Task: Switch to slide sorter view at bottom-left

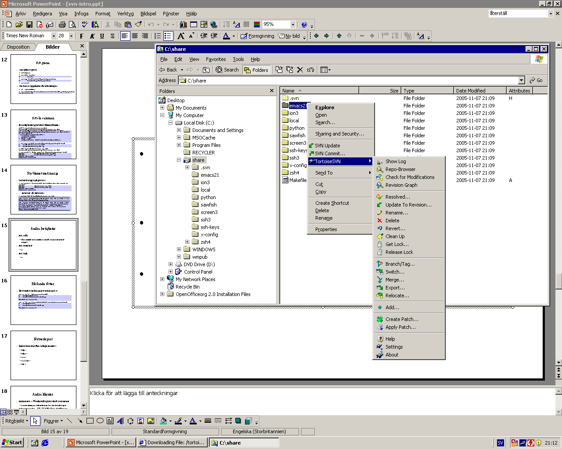Action: pyautogui.click(x=10, y=412)
